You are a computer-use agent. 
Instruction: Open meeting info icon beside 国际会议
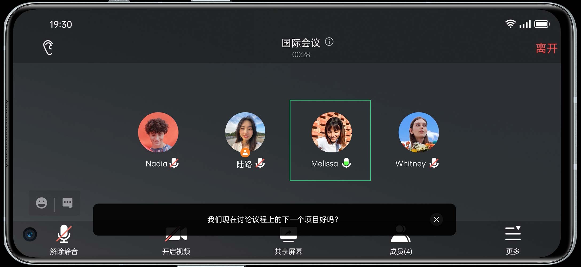[x=329, y=42]
